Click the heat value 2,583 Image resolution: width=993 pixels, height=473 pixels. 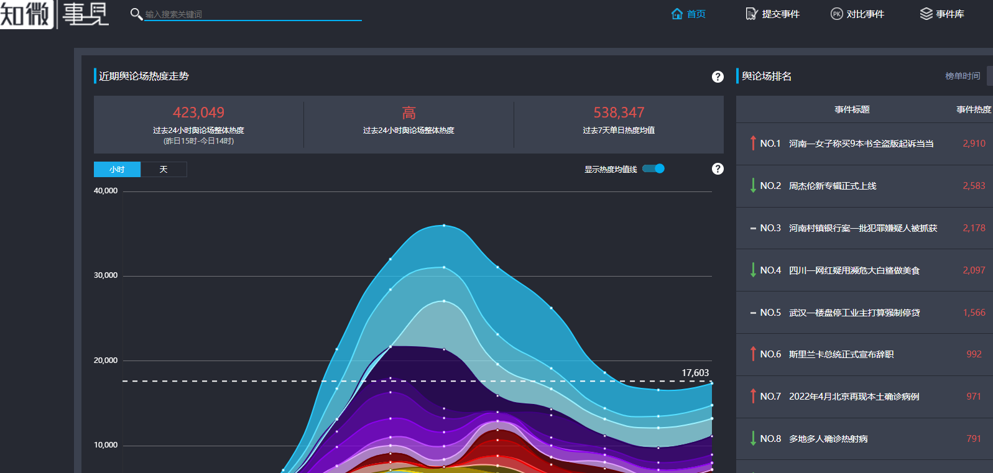(974, 186)
